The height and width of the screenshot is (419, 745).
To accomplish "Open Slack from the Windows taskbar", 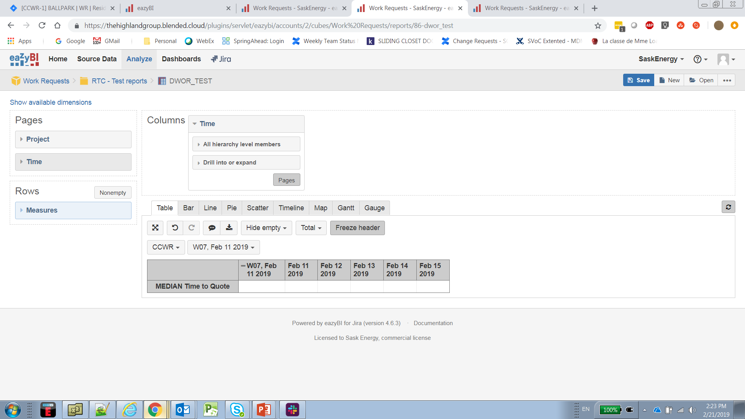I will click(x=292, y=410).
